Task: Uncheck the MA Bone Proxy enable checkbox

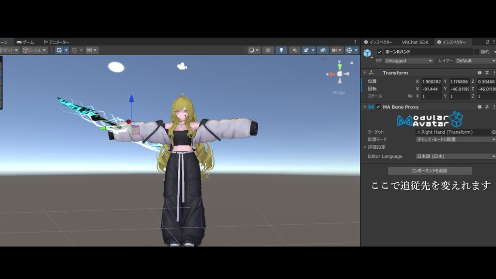Action: (378, 107)
